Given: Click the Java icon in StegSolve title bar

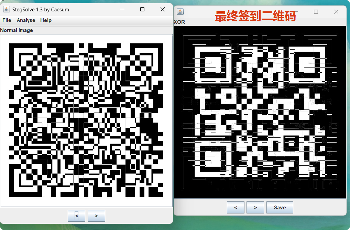Looking at the screenshot, I should pos(6,9).
